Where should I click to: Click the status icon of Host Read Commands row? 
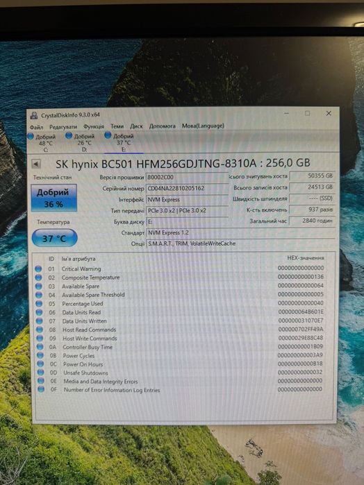point(40,330)
